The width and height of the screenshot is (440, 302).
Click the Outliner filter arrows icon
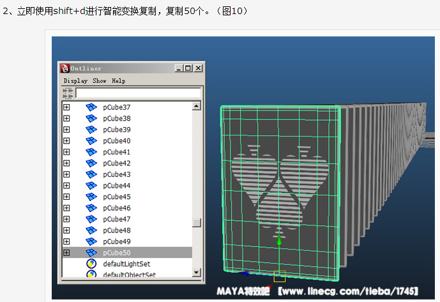point(68,93)
